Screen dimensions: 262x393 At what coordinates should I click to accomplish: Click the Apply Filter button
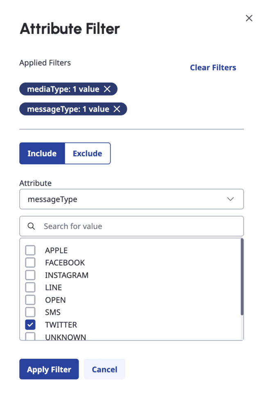(x=49, y=369)
